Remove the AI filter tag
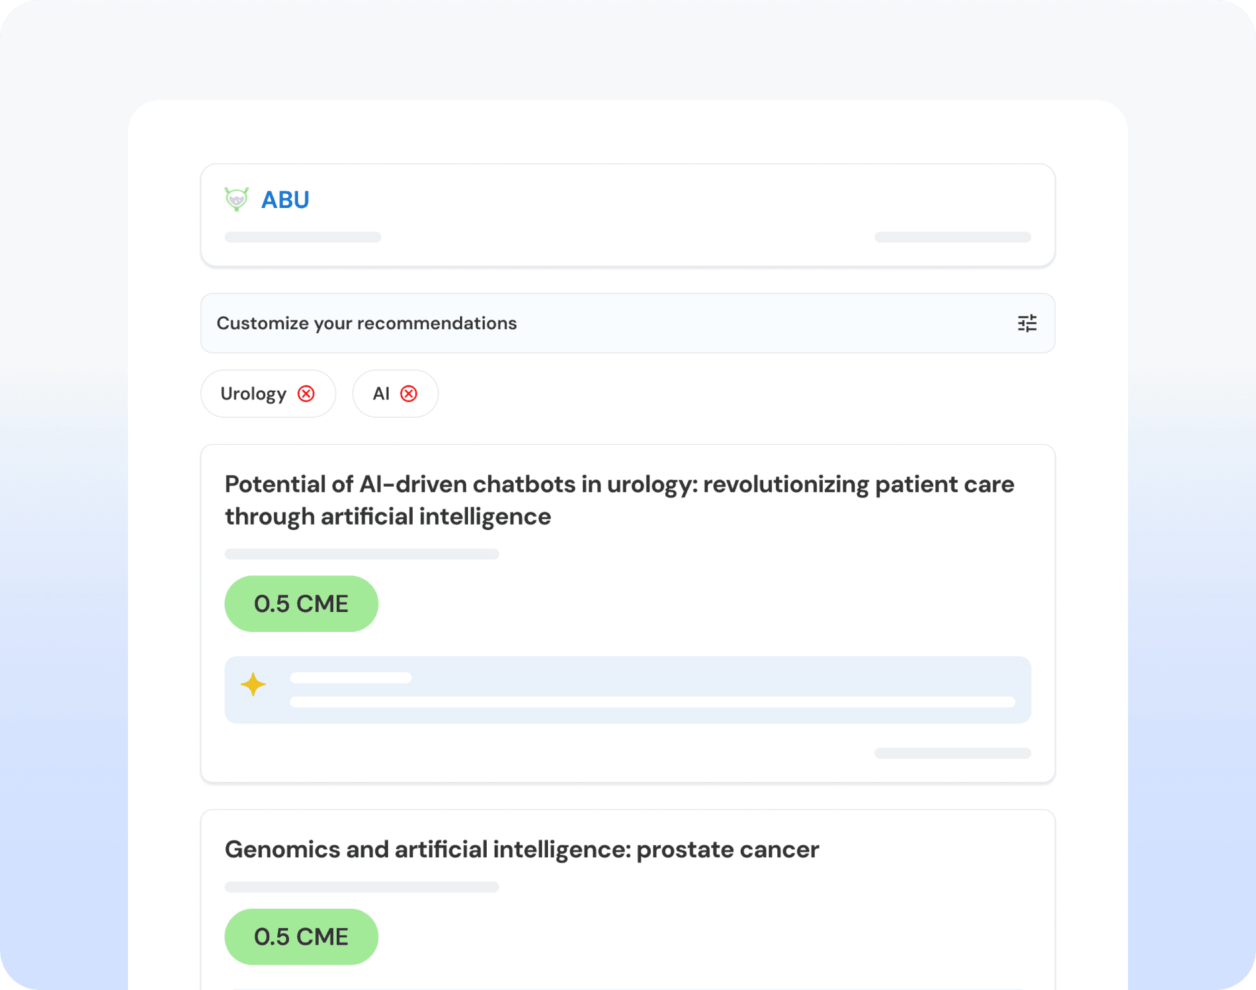The width and height of the screenshot is (1256, 990). (409, 394)
